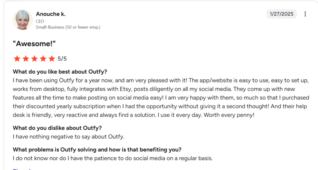318x170 pixels.
Task: Click the third rating star
Action: click(34, 59)
